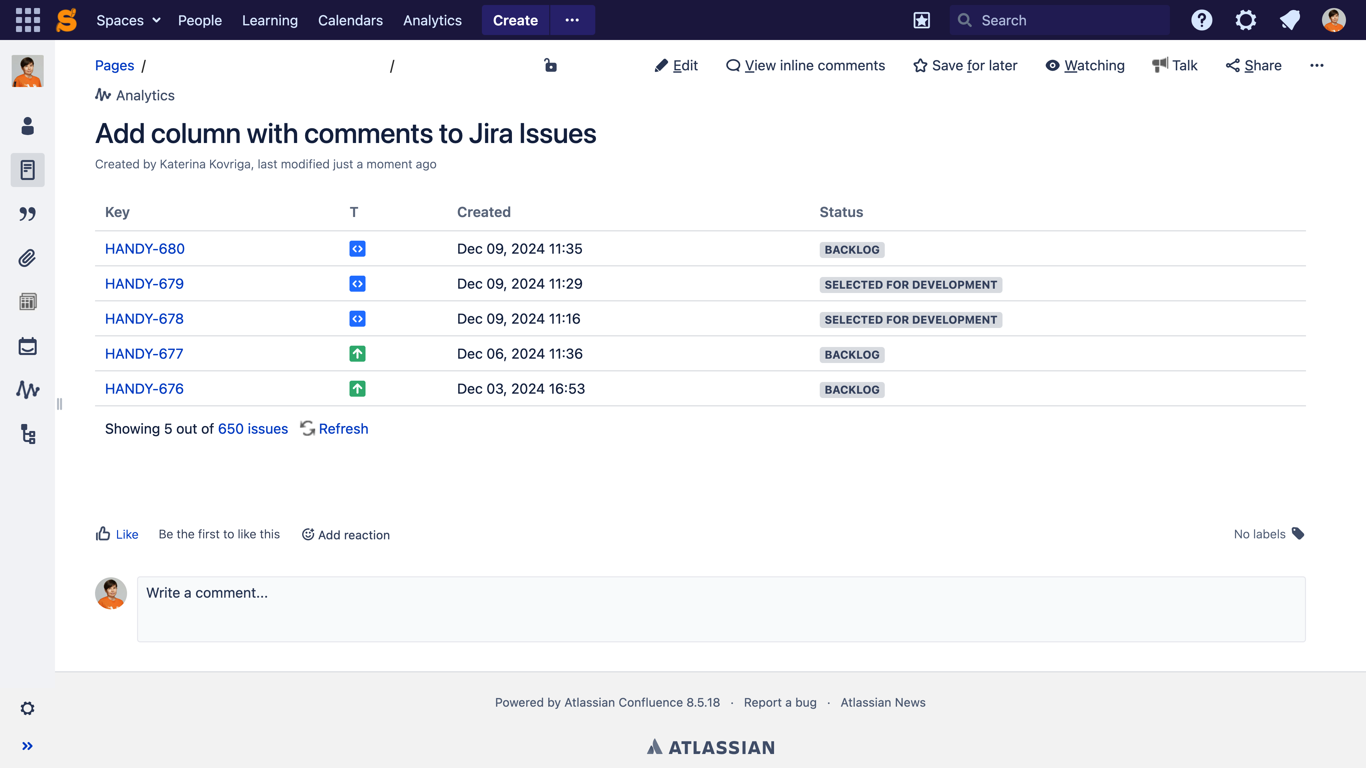Open issue HANDY-678
Screen dimensions: 1366x768
144,319
